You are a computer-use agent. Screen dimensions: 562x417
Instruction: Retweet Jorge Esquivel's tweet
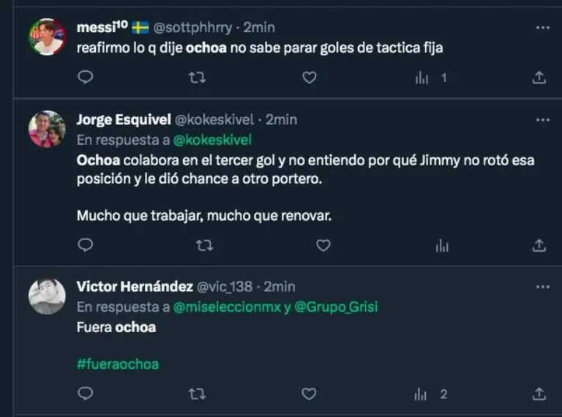click(x=205, y=245)
